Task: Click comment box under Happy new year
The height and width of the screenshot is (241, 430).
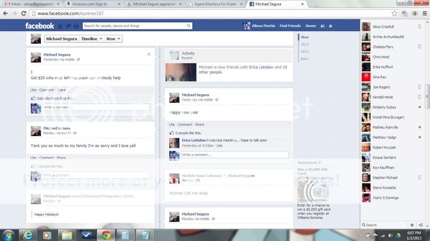Action: (235, 155)
